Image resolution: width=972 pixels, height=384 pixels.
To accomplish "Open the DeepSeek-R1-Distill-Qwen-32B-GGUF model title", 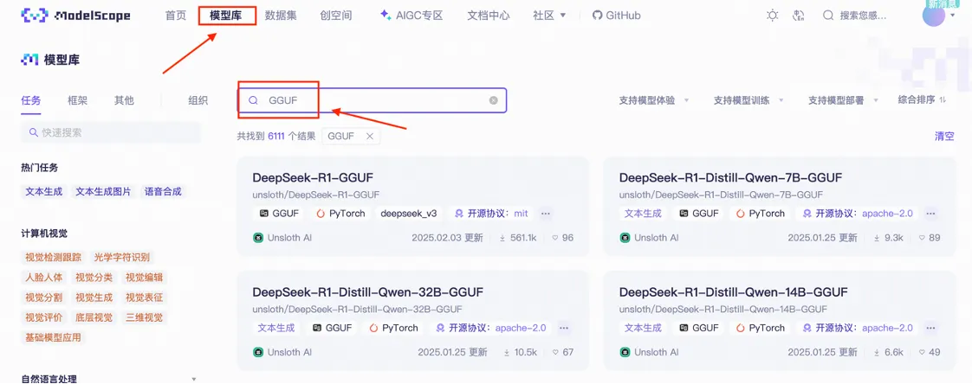I will point(367,292).
